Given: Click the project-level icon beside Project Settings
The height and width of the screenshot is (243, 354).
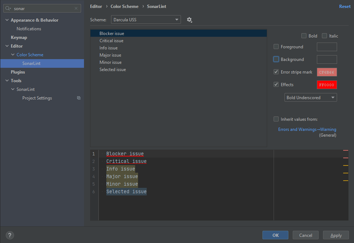Looking at the screenshot, I should click(79, 98).
